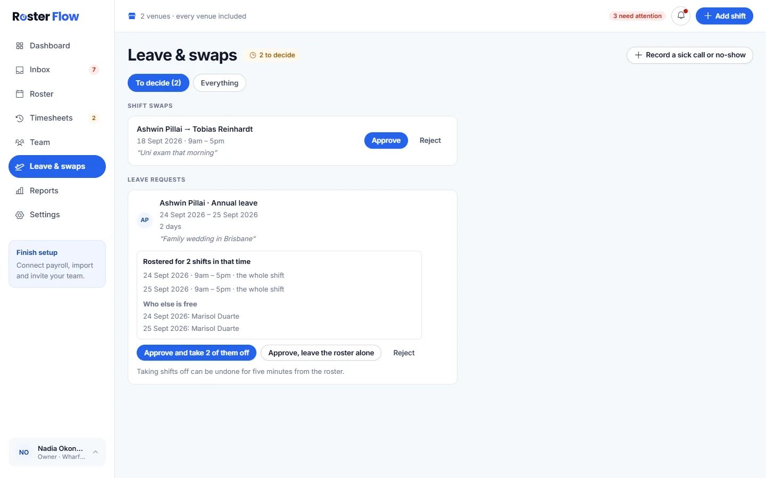
Task: Reject the annual leave request
Action: (404, 353)
